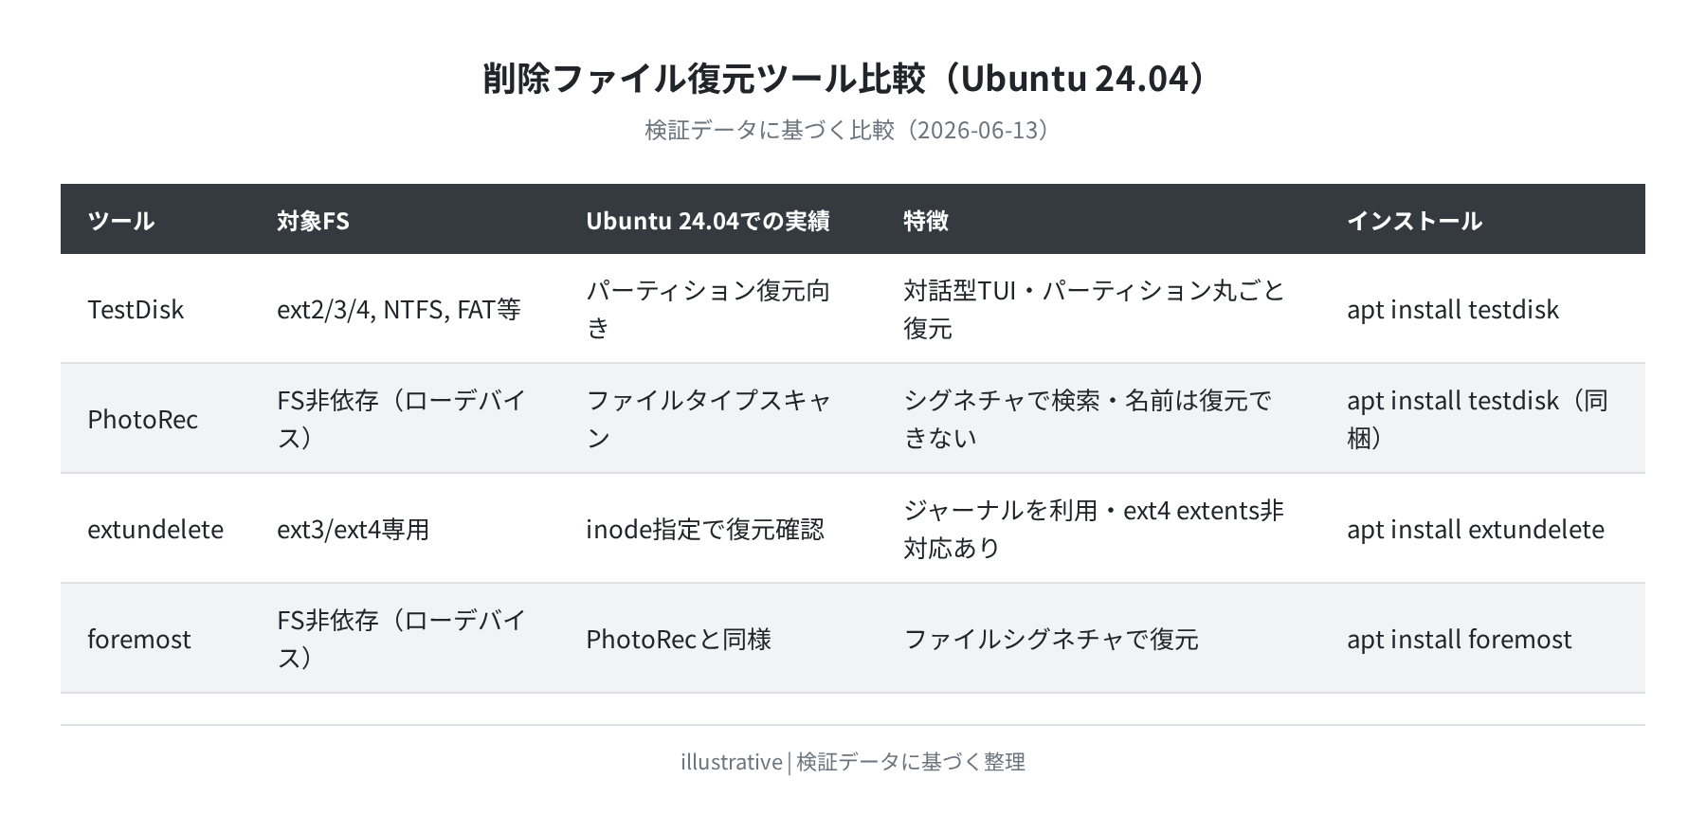Click apt install foremost command text
This screenshot has width=1706, height=815.
tap(1459, 640)
